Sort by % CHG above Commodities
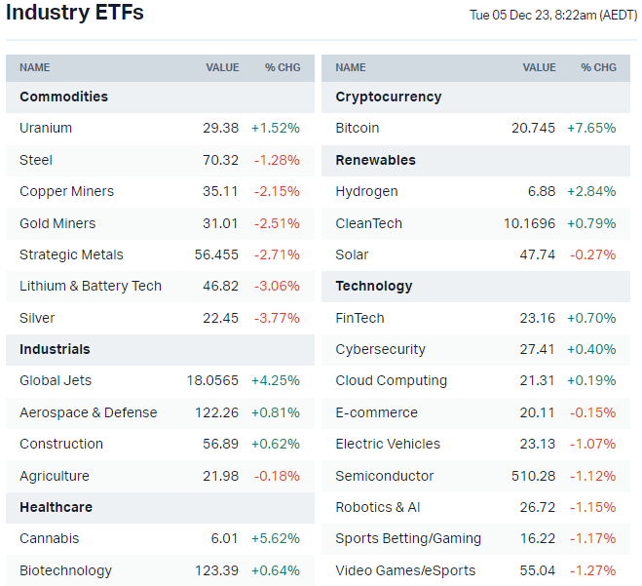This screenshot has height=586, width=642. coord(283,67)
